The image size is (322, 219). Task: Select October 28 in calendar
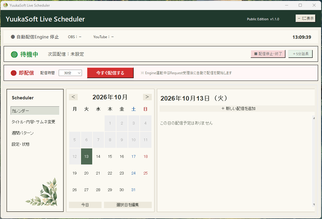click(x=98, y=190)
